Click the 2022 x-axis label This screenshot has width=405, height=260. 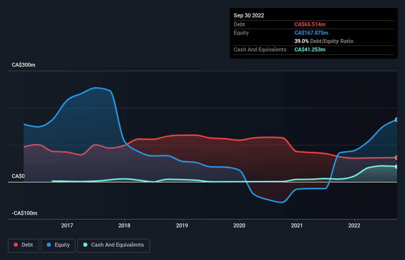pyautogui.click(x=354, y=225)
